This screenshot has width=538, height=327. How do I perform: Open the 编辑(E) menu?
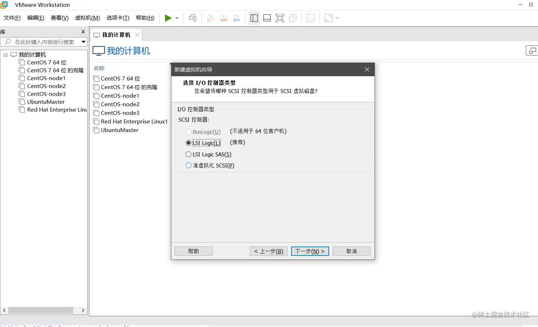36,18
